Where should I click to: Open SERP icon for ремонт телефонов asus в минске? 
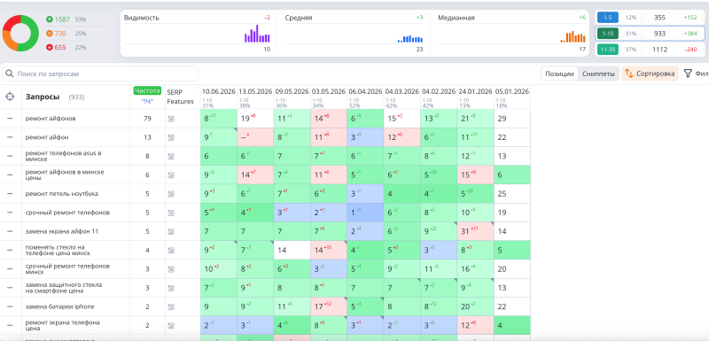pyautogui.click(x=171, y=156)
